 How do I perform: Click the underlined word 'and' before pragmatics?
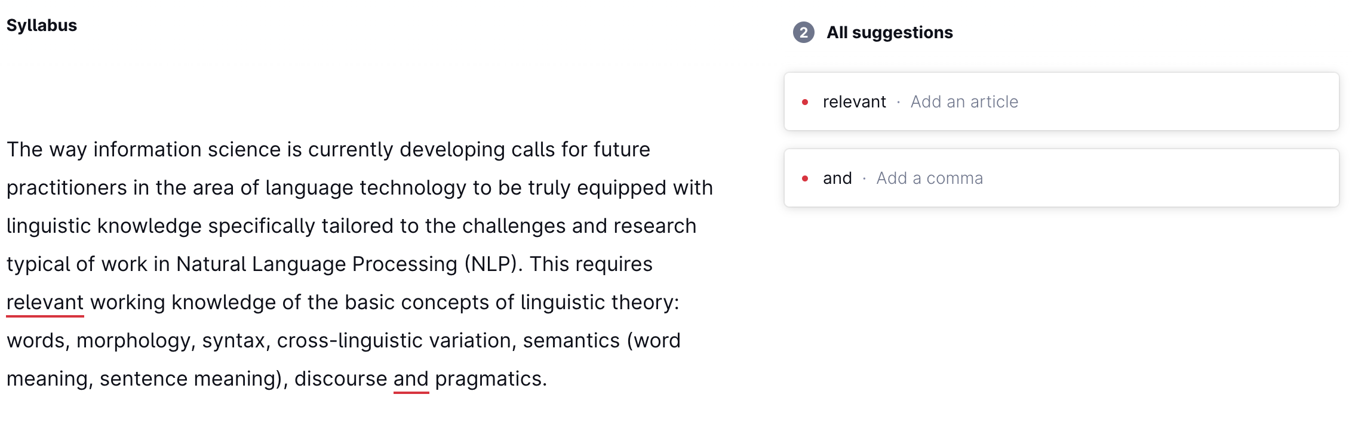coord(411,378)
